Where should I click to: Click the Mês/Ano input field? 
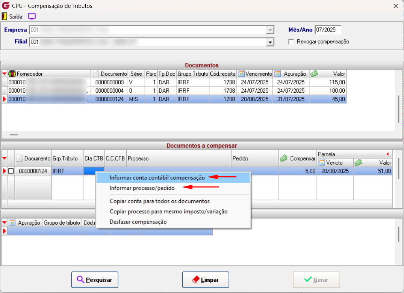click(x=328, y=30)
